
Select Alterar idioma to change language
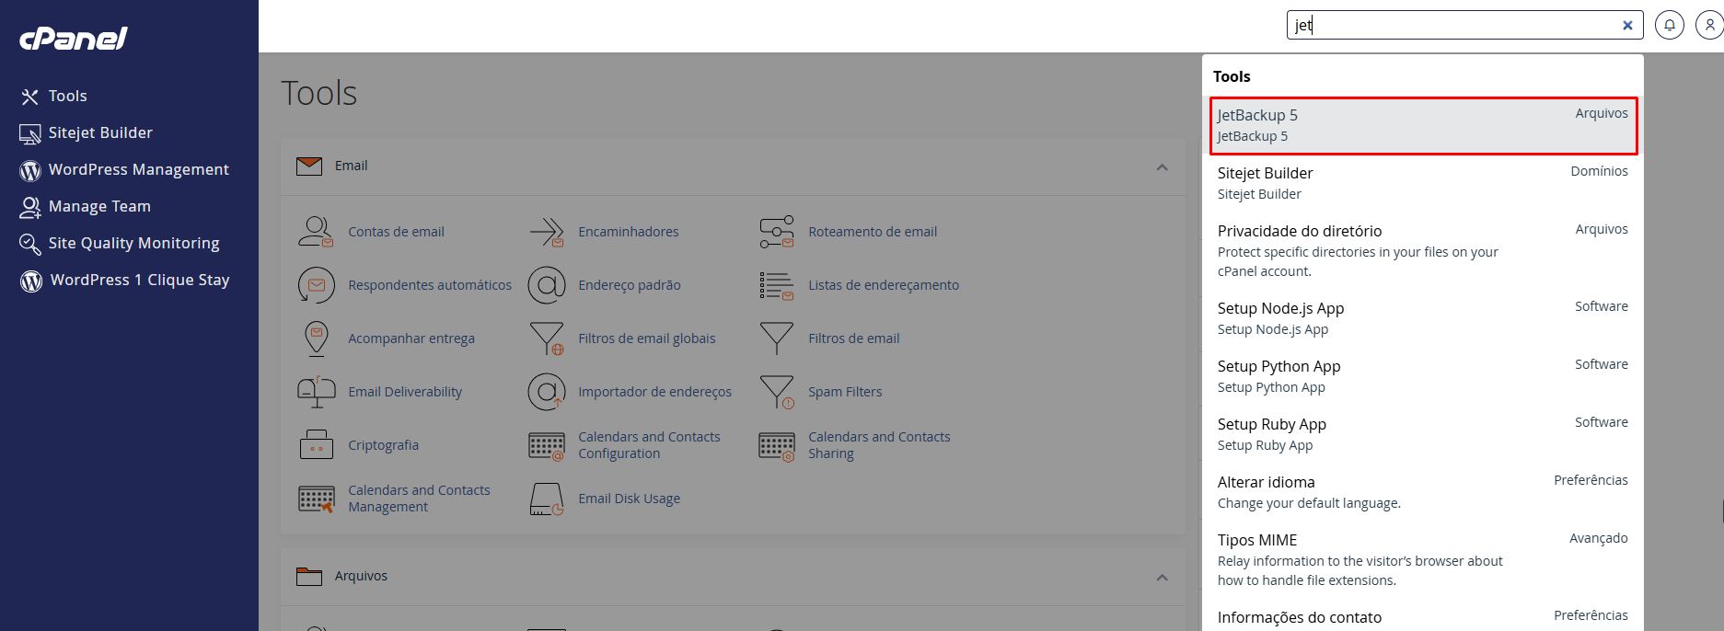pyautogui.click(x=1266, y=482)
